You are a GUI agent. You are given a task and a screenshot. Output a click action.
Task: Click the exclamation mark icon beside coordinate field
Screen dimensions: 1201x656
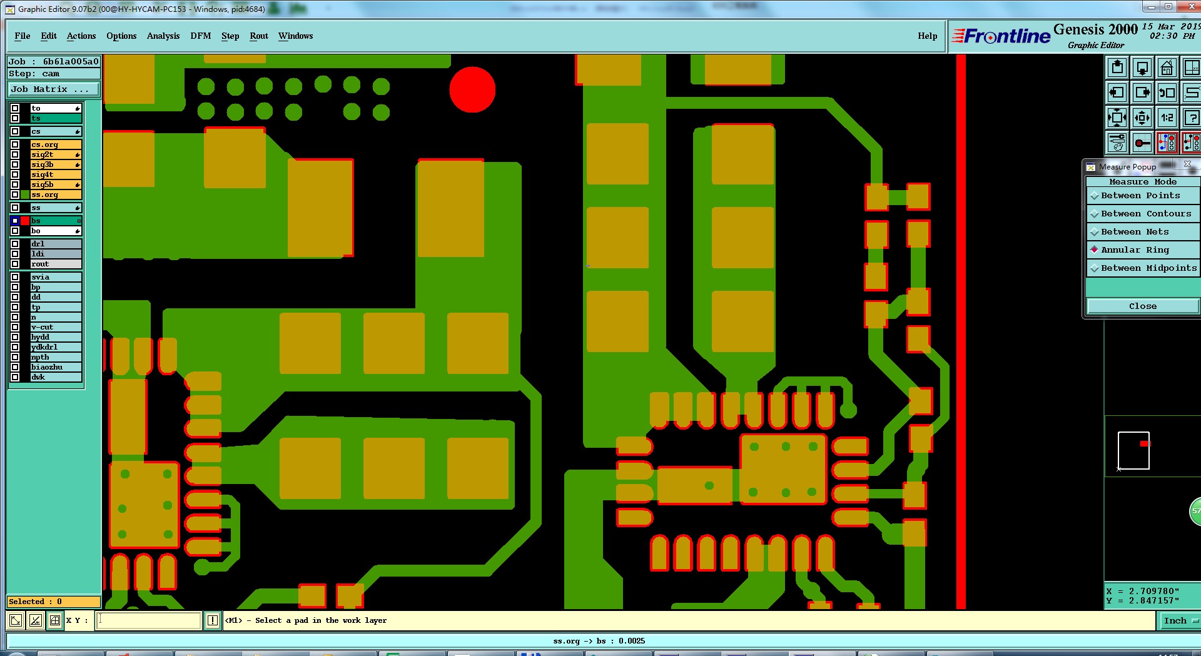(x=213, y=620)
